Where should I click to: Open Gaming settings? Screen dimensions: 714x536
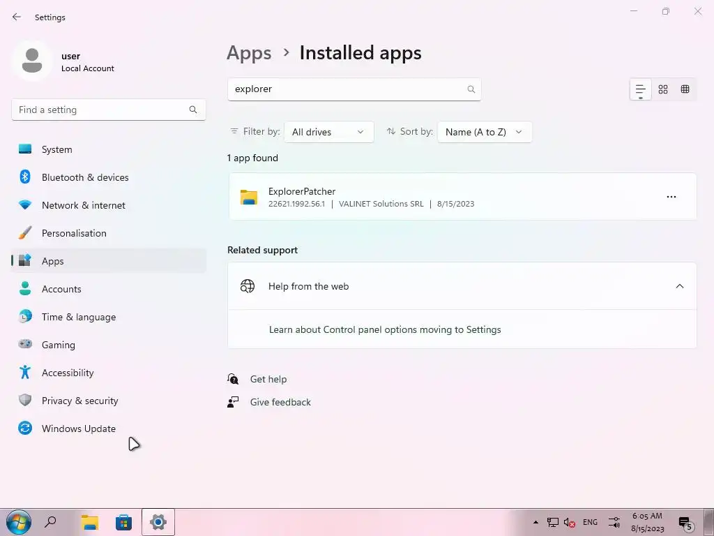pos(108,345)
